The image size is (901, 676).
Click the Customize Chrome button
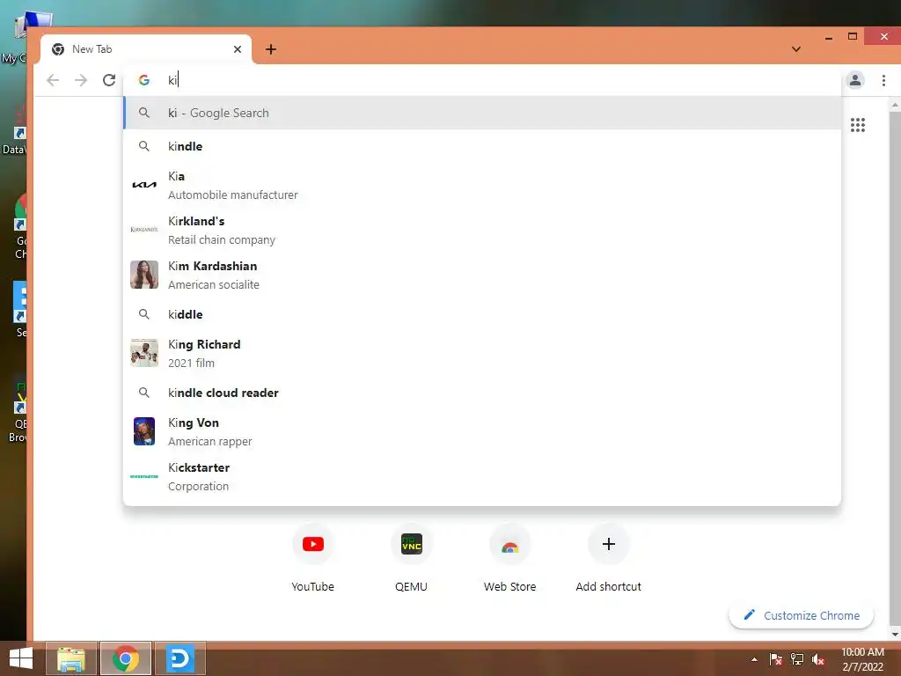801,615
